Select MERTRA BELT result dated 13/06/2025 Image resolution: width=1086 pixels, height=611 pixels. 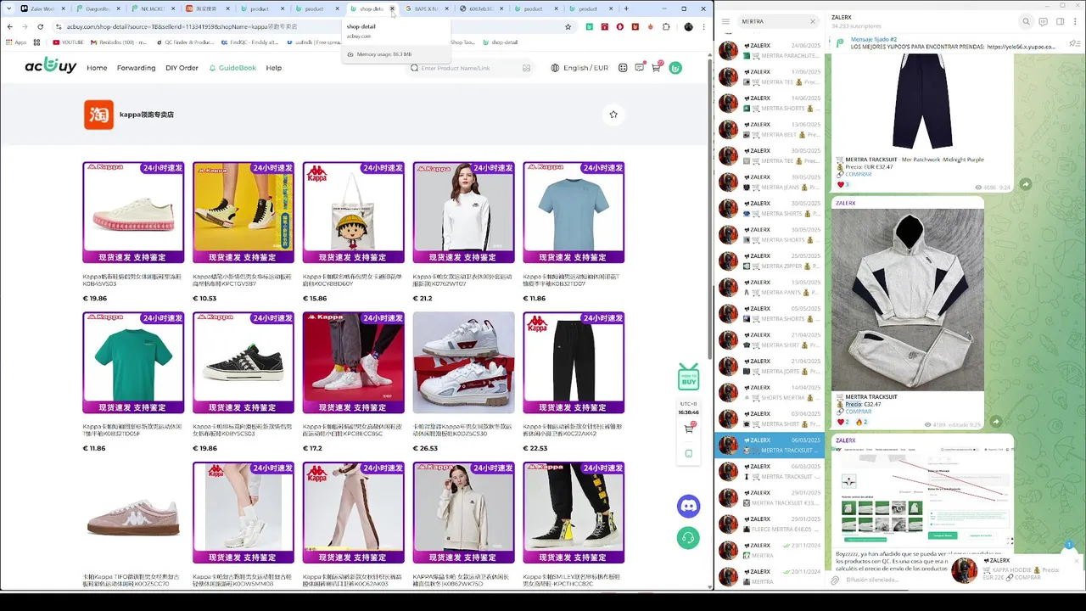pos(769,129)
